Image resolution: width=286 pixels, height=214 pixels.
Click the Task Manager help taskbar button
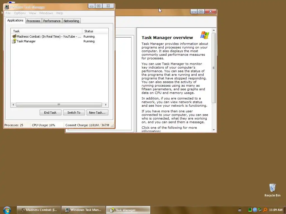point(128,210)
